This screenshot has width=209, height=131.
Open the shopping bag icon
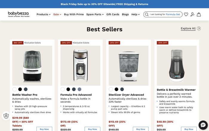199,14
